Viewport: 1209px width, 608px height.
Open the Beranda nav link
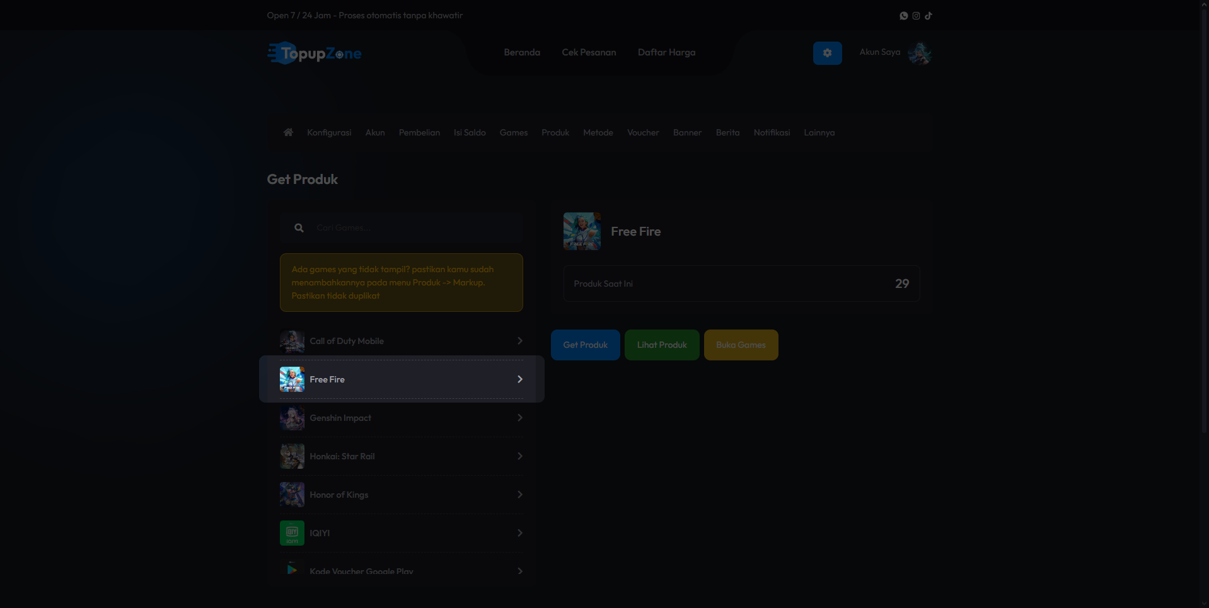522,52
